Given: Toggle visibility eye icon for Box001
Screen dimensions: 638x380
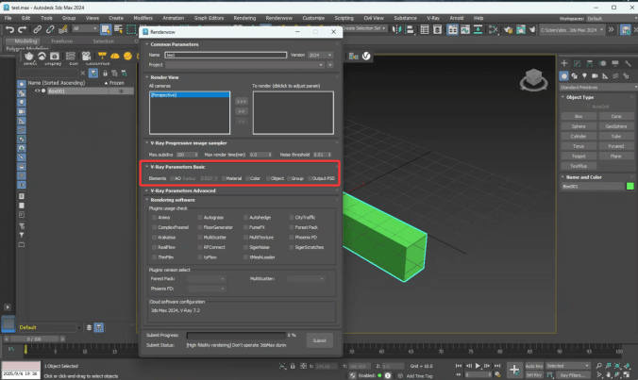Looking at the screenshot, I should coord(35,91).
